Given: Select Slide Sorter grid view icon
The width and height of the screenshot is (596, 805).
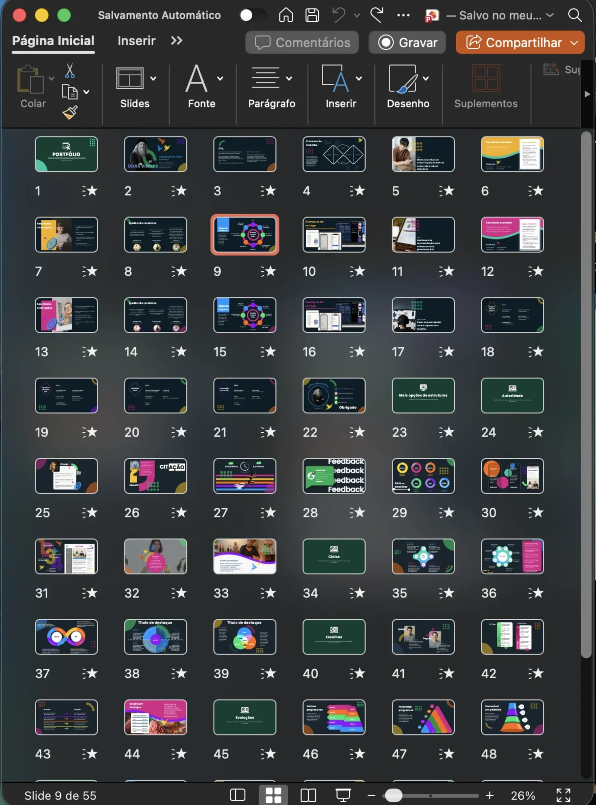Looking at the screenshot, I should (x=273, y=795).
